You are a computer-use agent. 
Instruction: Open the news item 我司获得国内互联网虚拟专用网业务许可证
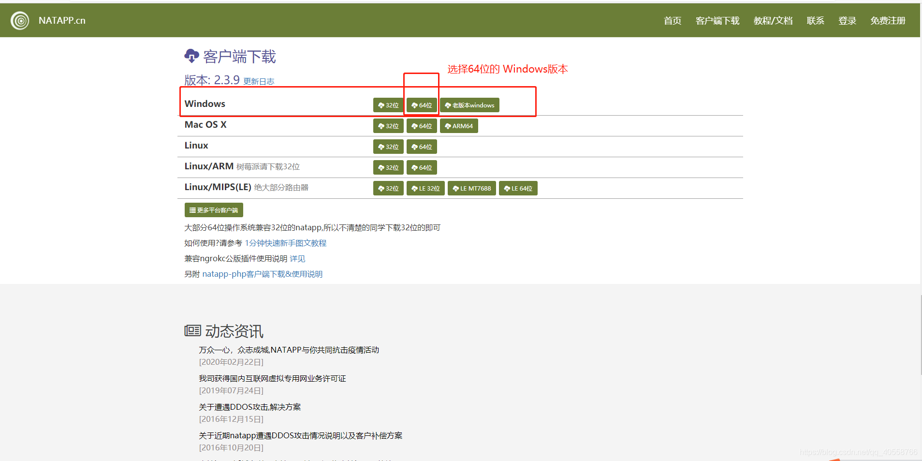coord(272,378)
